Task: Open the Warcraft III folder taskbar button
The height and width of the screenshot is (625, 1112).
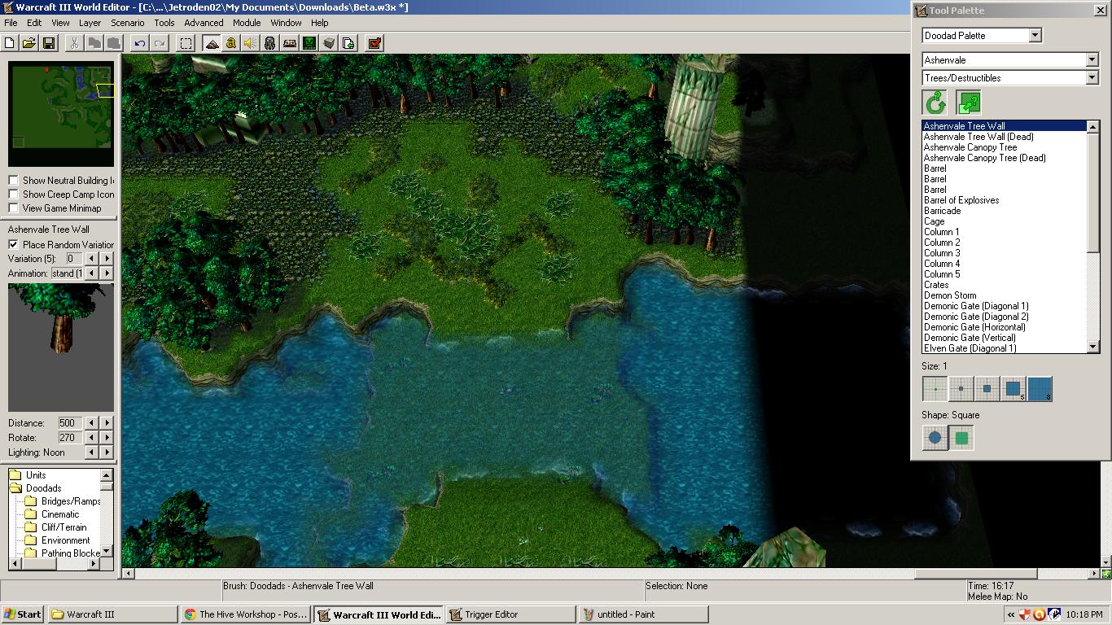Action: 112,614
